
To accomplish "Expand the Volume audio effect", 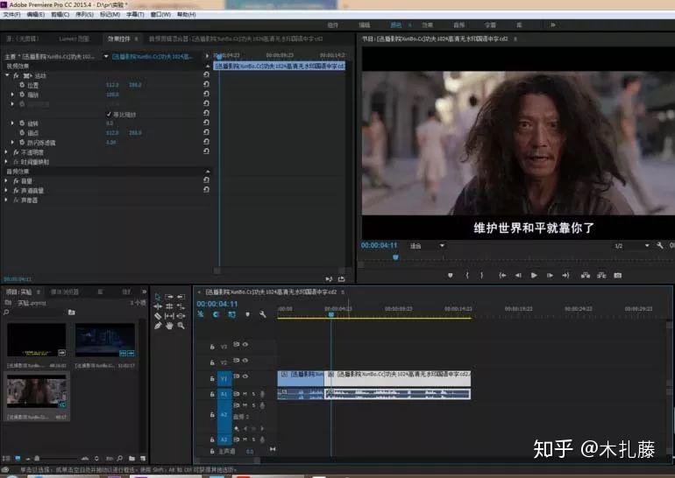I will [x=6, y=181].
